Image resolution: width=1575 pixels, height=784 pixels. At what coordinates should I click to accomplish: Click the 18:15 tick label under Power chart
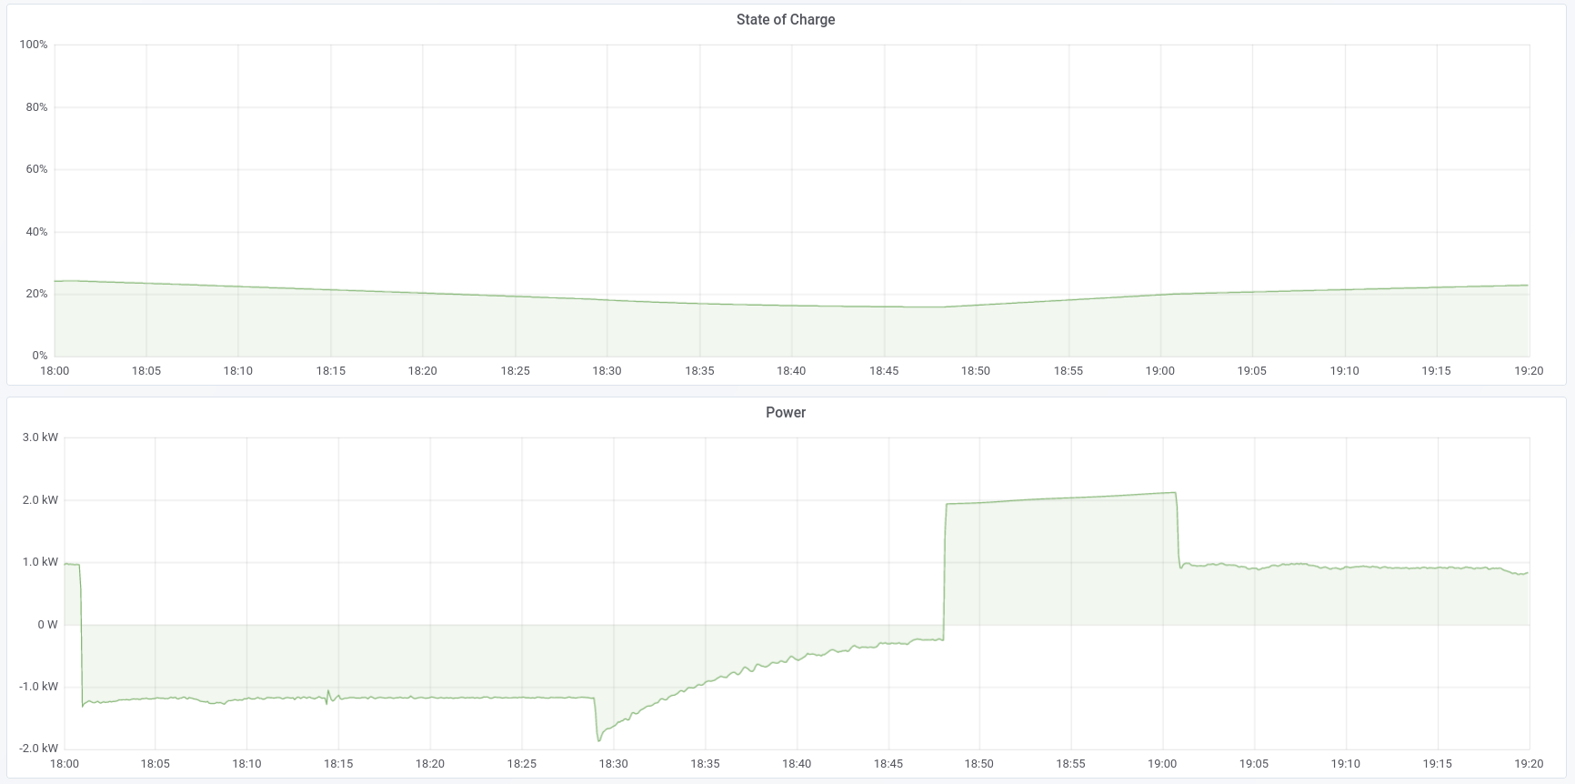coord(338,764)
